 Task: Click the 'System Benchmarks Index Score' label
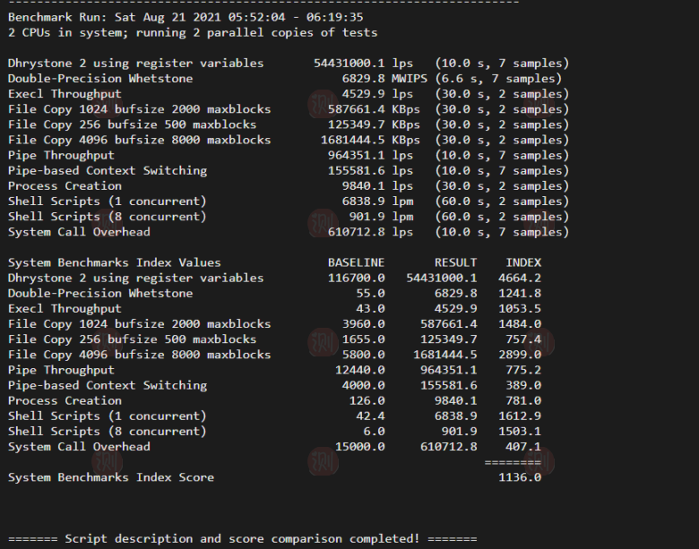click(x=111, y=478)
